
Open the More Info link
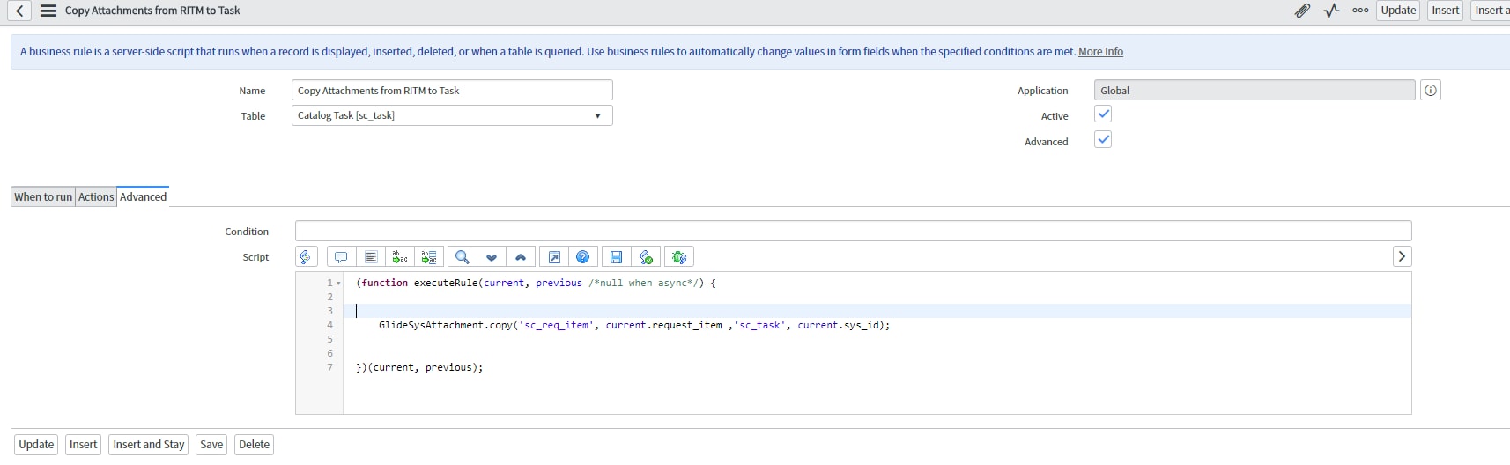pyautogui.click(x=1100, y=52)
